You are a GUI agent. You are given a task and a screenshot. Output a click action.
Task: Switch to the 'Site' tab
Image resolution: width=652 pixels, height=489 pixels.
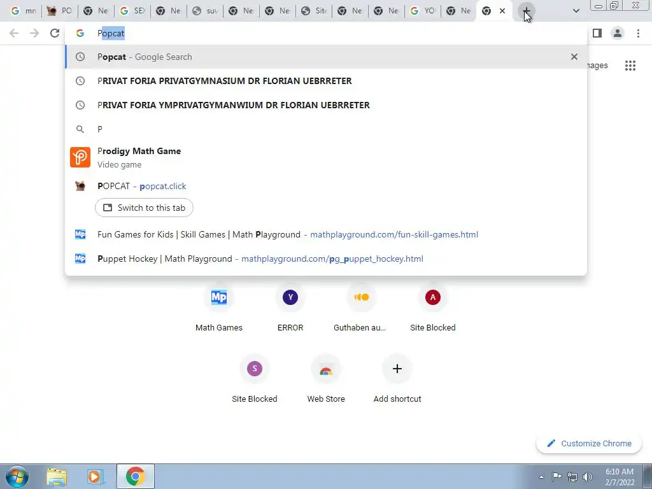[x=314, y=11]
